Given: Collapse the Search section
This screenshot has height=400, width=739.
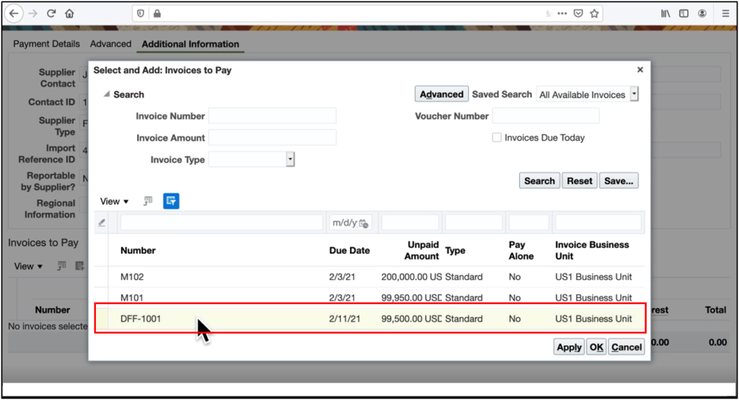Looking at the screenshot, I should pyautogui.click(x=107, y=95).
